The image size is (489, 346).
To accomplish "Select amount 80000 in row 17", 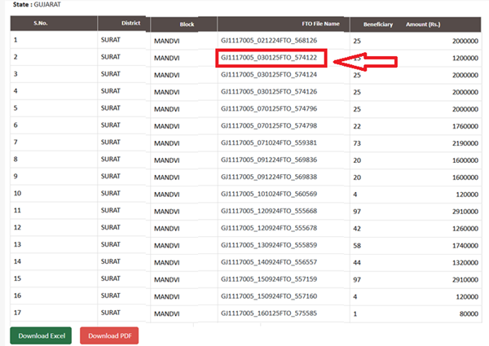I will [x=469, y=314].
